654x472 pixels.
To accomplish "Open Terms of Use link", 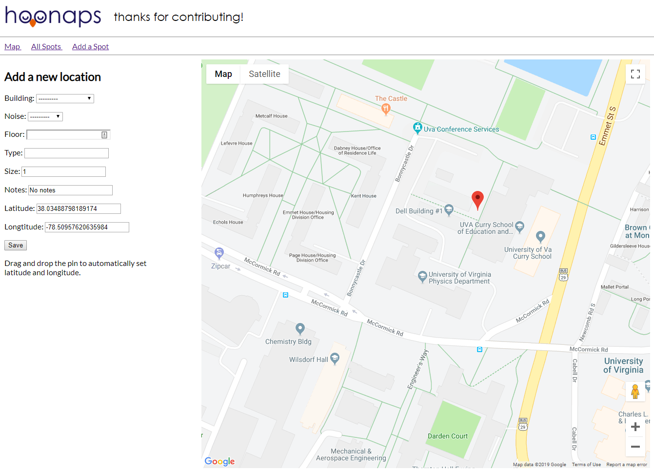I will coord(586,465).
